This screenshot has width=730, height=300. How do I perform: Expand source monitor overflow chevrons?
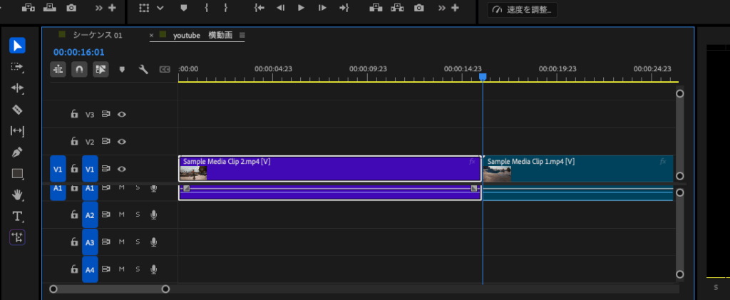pos(98,8)
